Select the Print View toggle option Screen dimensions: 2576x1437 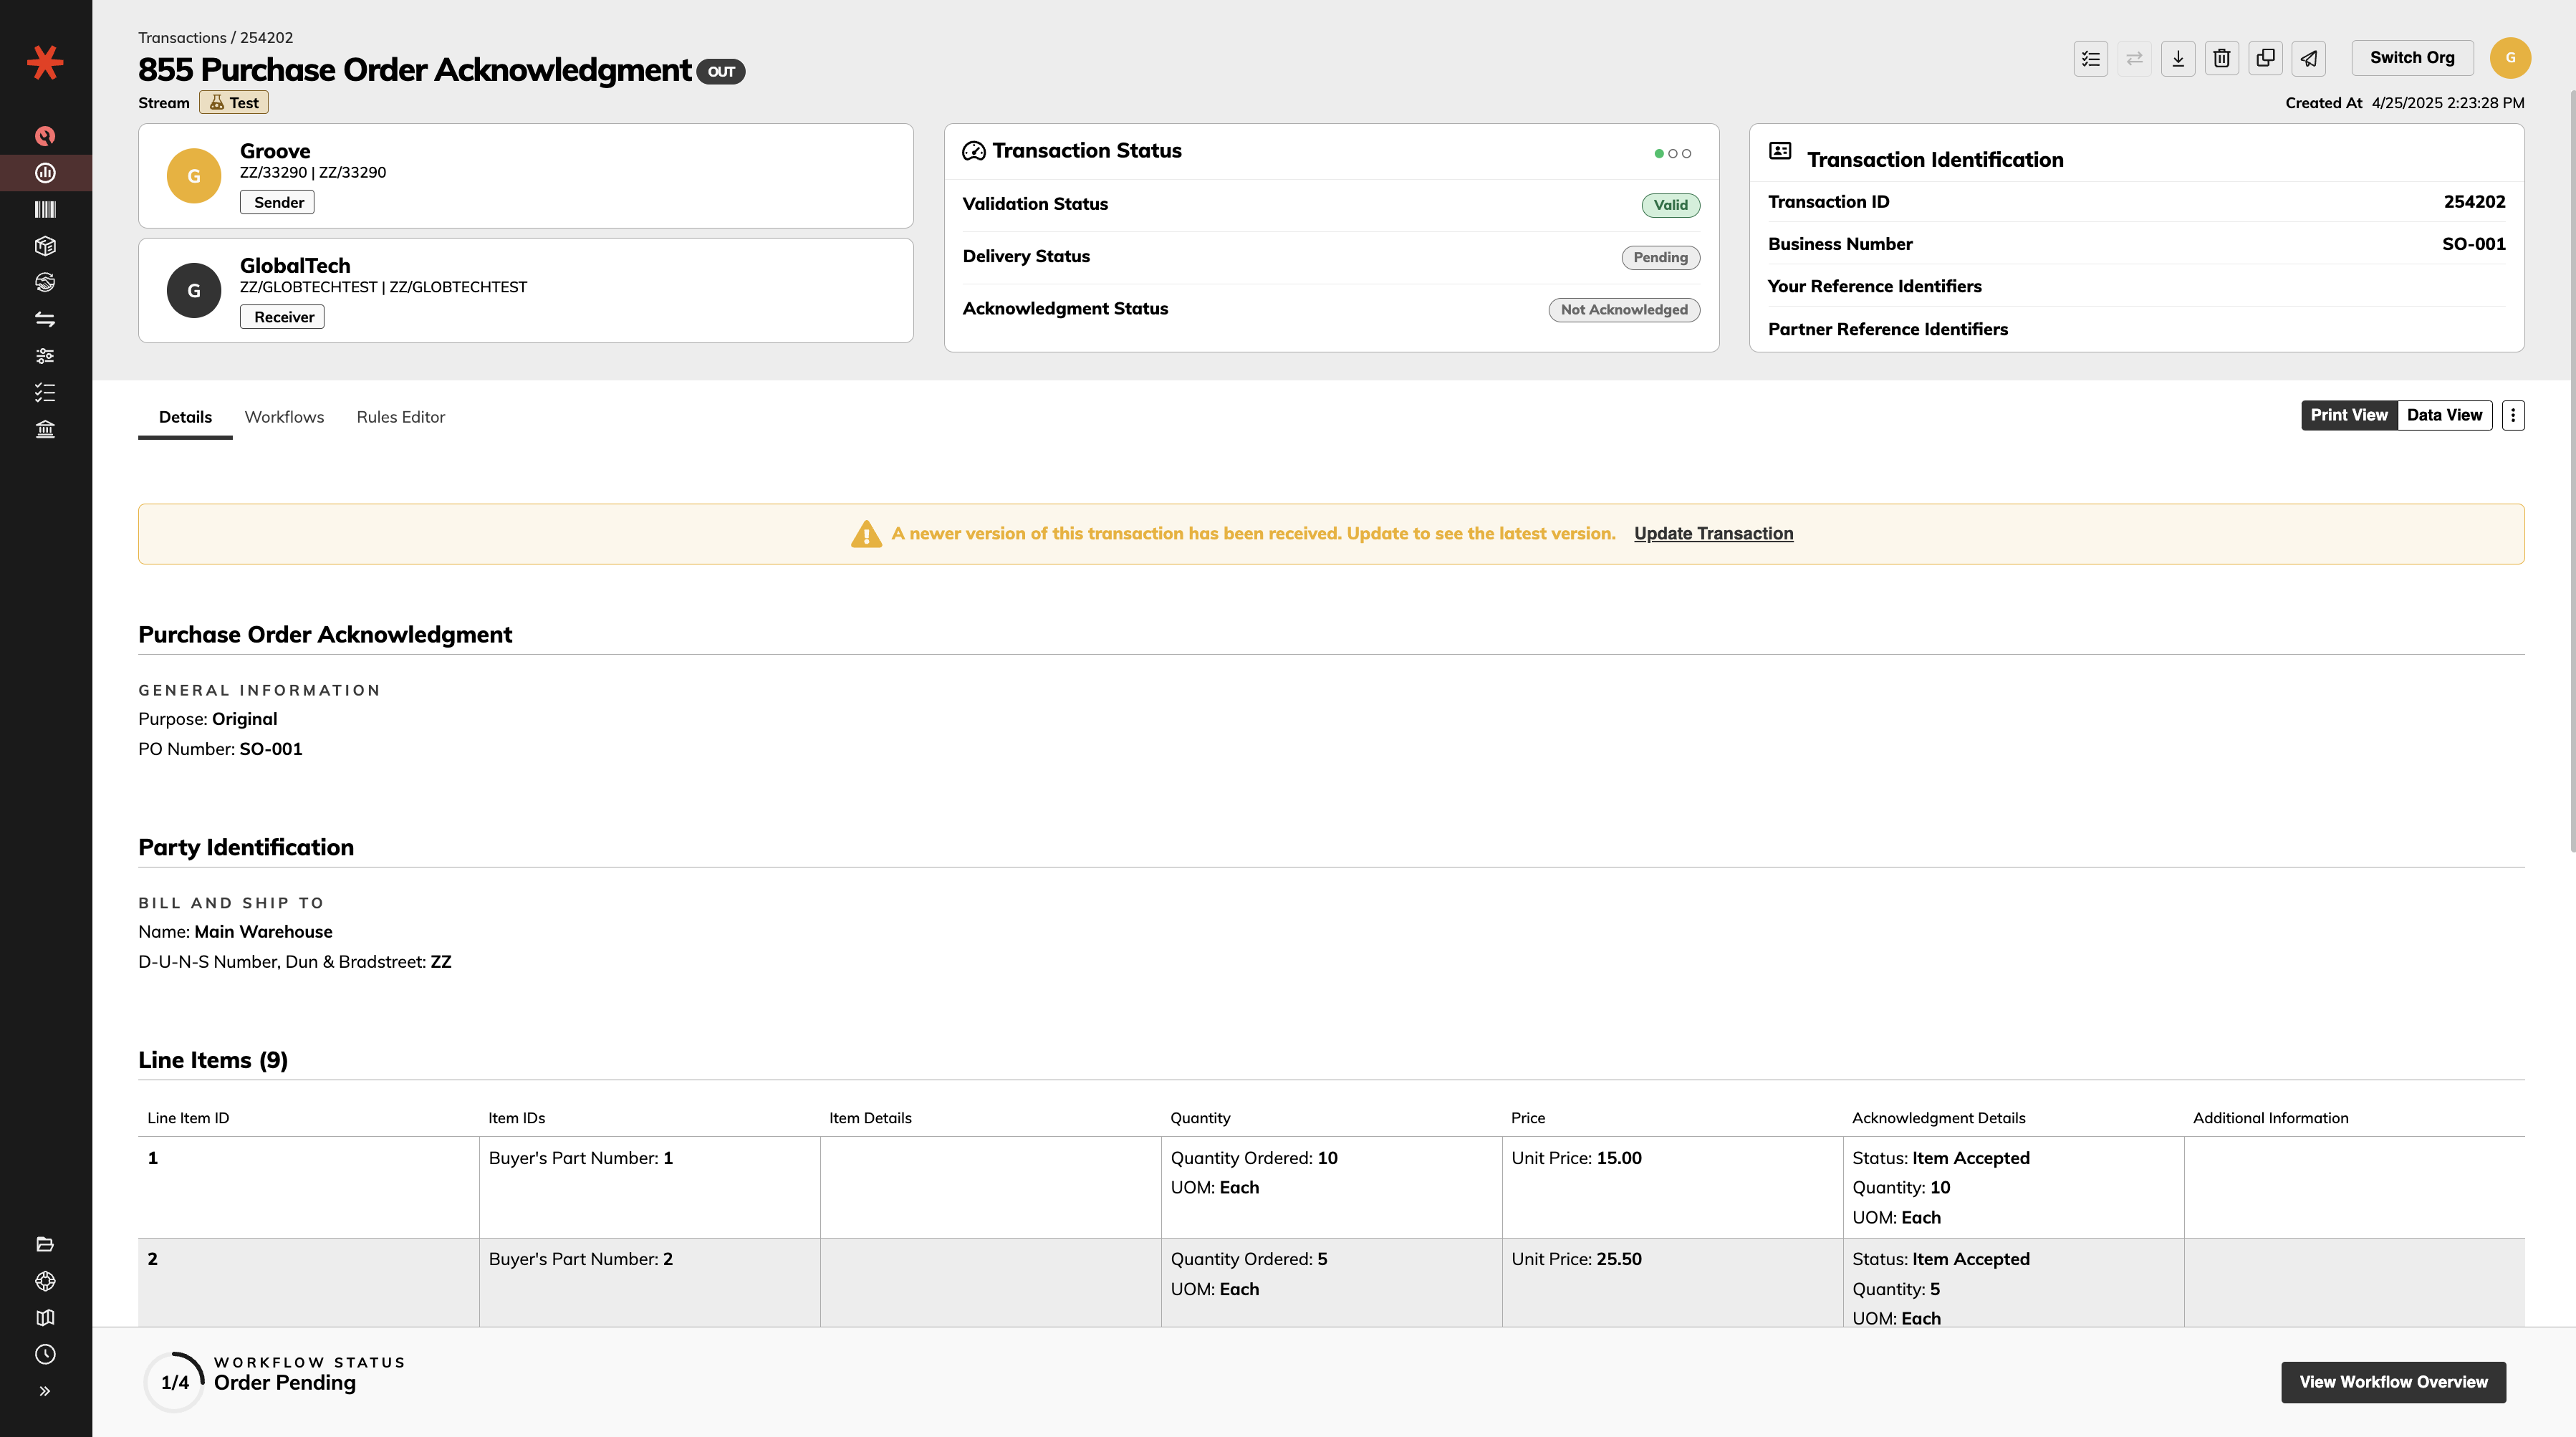[2348, 415]
